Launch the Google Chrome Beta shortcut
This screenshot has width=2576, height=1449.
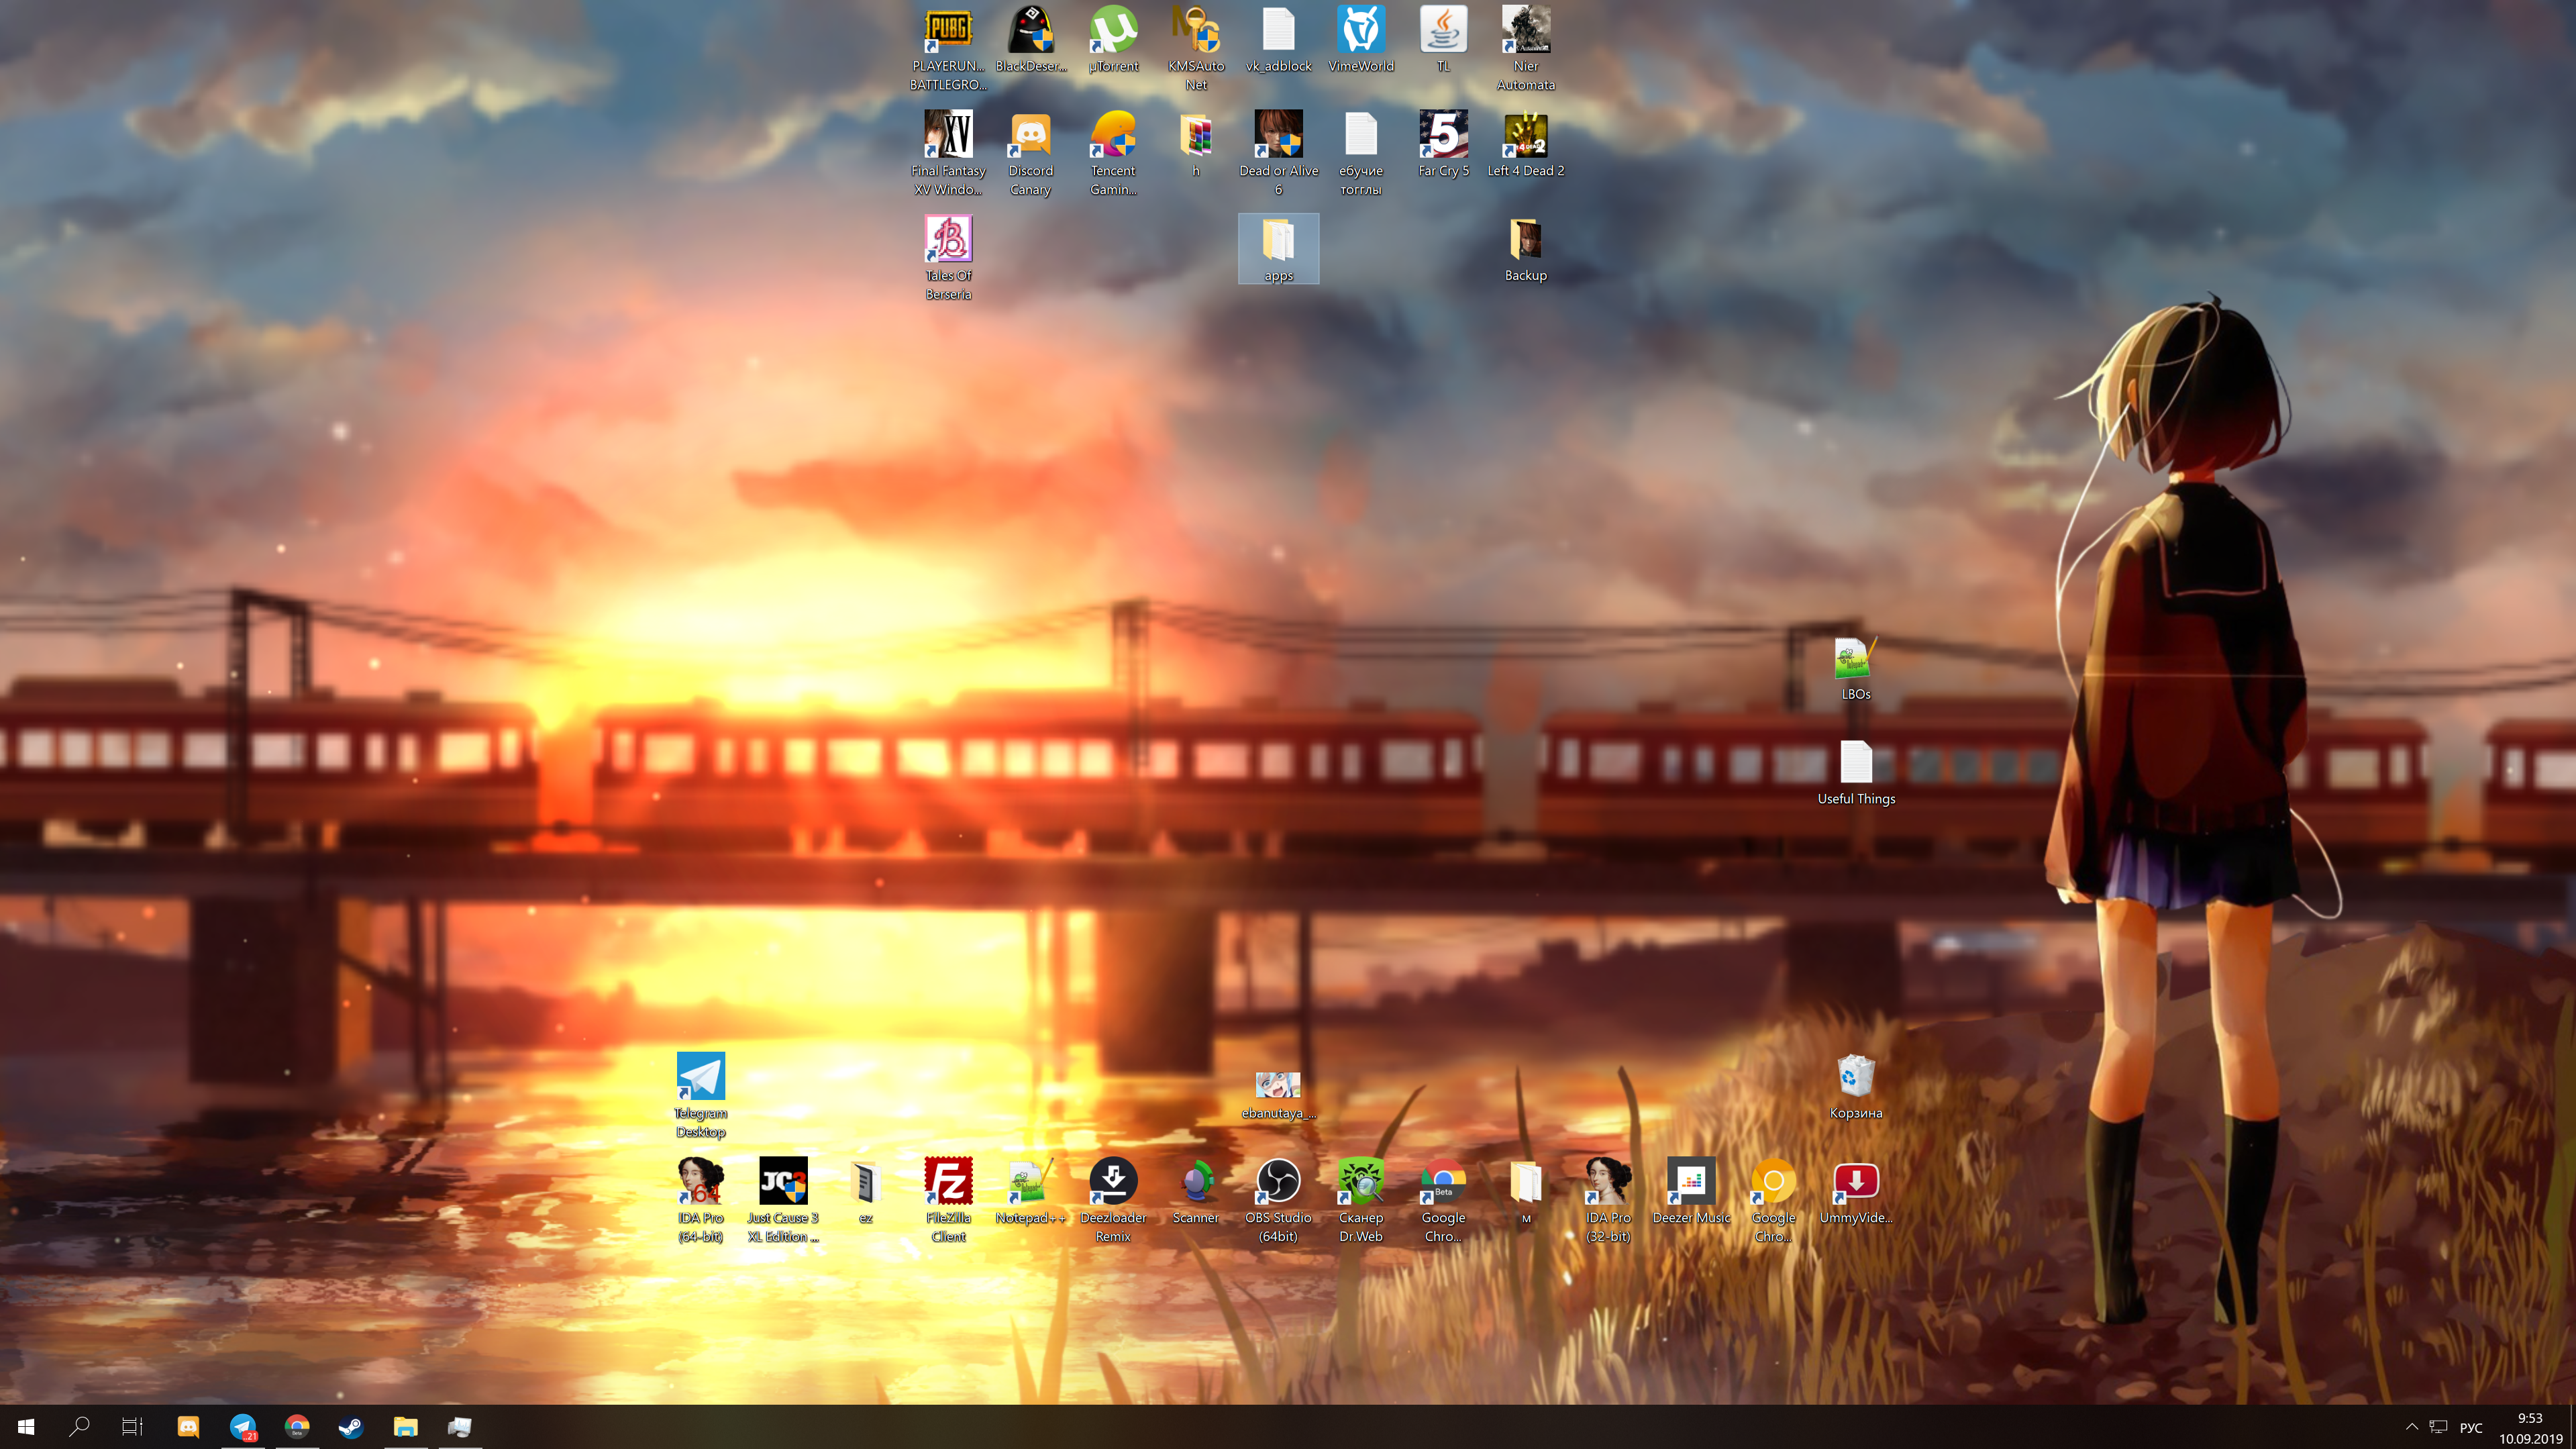(x=1443, y=1200)
